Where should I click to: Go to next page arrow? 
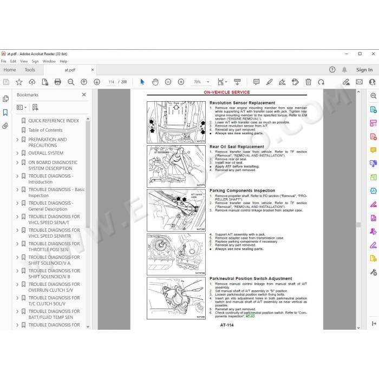[x=97, y=82]
